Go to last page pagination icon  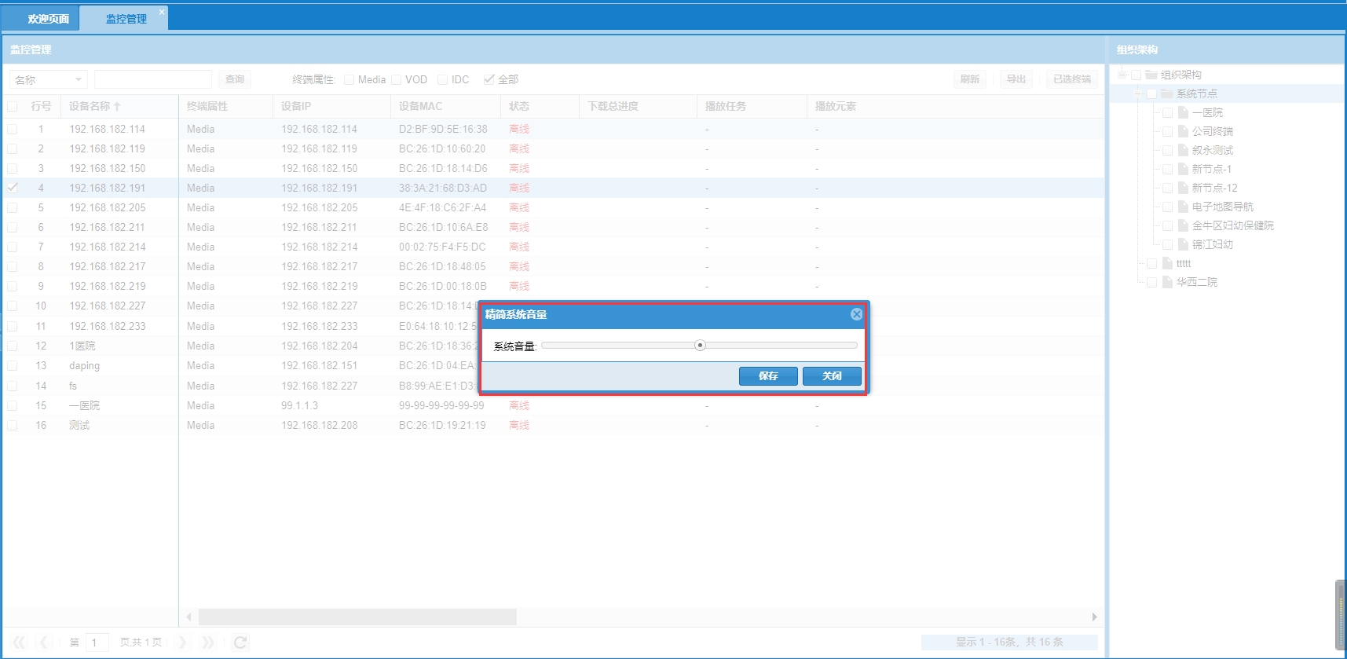coord(207,643)
